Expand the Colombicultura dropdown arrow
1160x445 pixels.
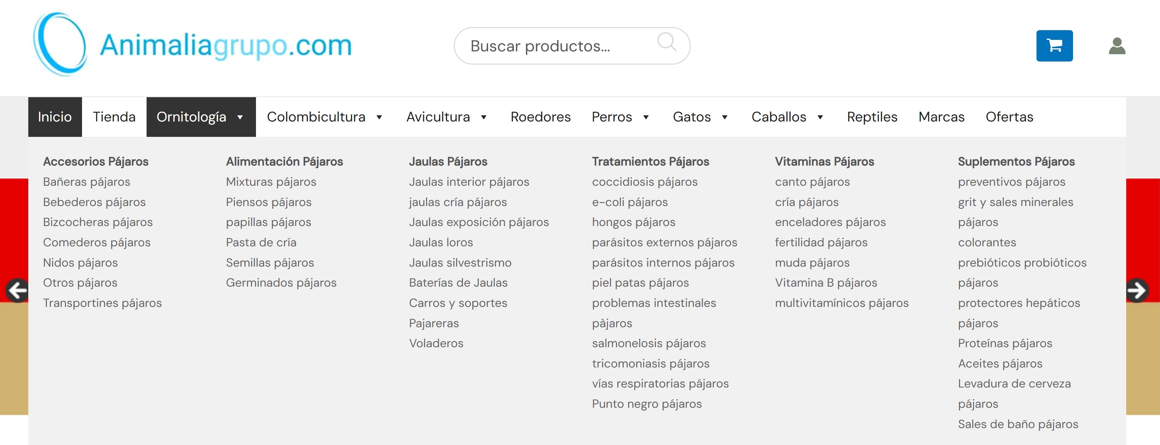tap(379, 117)
